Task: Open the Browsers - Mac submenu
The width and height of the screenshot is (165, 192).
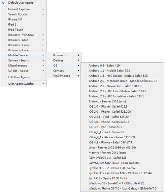Action: (x=23, y=40)
